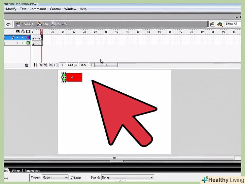The height and width of the screenshot is (184, 245).
Task: Open the Show All zoom dropdown
Action: [232, 24]
